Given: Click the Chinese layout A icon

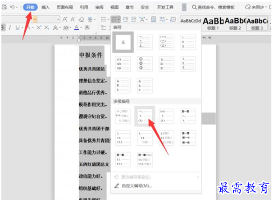Looking at the screenshot, I should point(142,19).
